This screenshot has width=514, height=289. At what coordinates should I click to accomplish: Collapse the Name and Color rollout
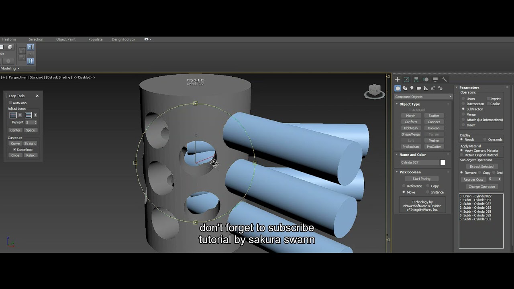(x=397, y=155)
